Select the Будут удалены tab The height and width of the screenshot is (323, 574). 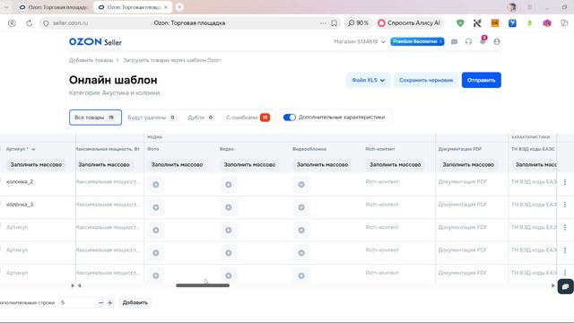click(x=152, y=118)
